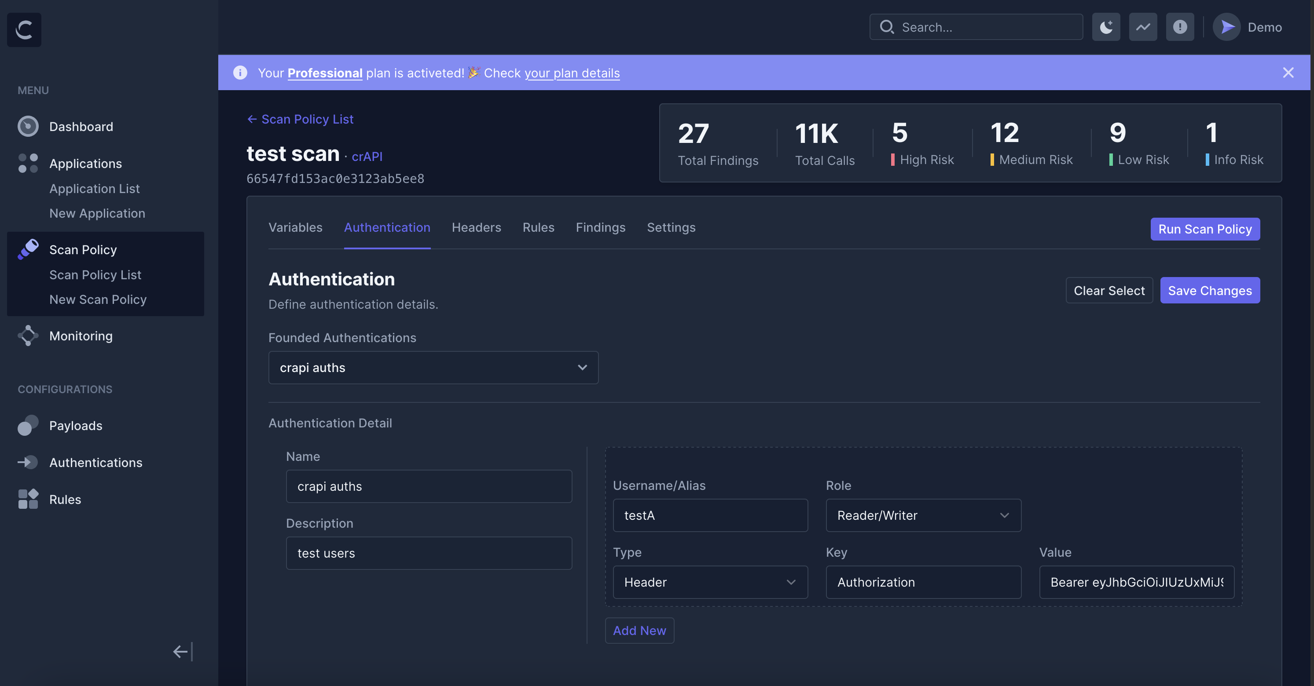The height and width of the screenshot is (686, 1314).
Task: Click the Authentications arrow icon in sidebar
Action: pos(28,462)
